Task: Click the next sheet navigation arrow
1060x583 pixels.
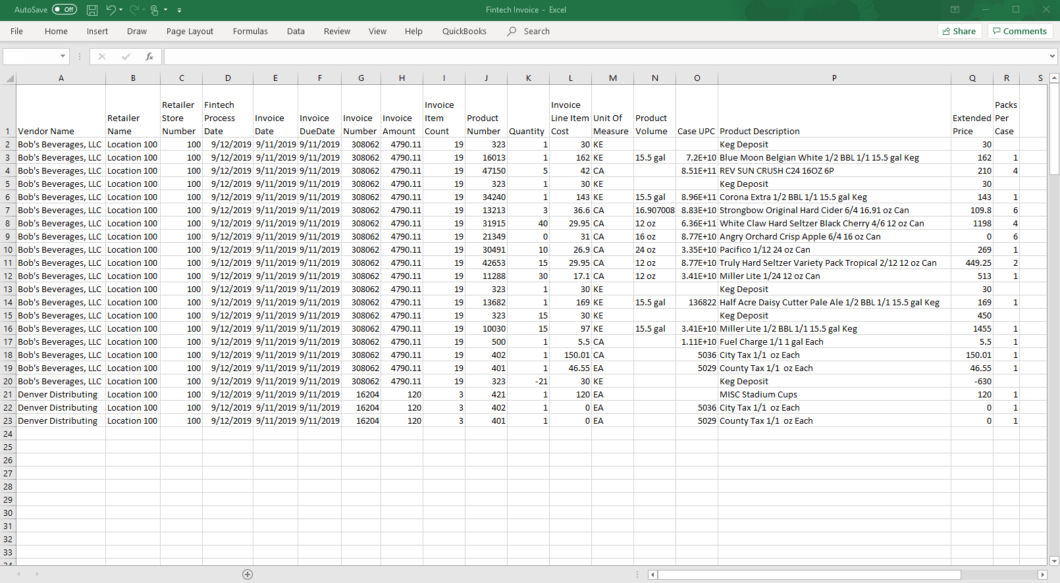Action: click(37, 574)
